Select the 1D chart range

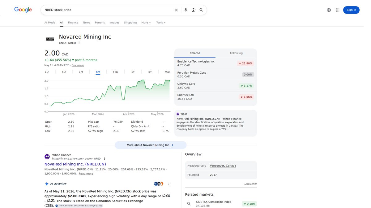point(47,72)
